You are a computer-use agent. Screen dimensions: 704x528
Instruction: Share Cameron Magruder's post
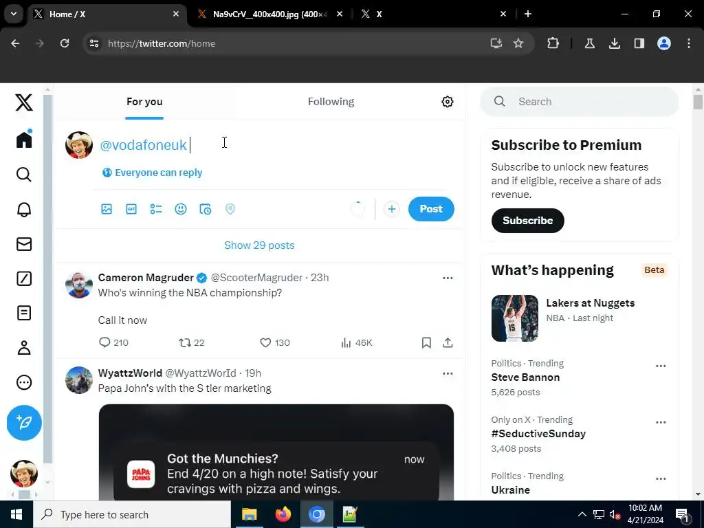pyautogui.click(x=448, y=342)
